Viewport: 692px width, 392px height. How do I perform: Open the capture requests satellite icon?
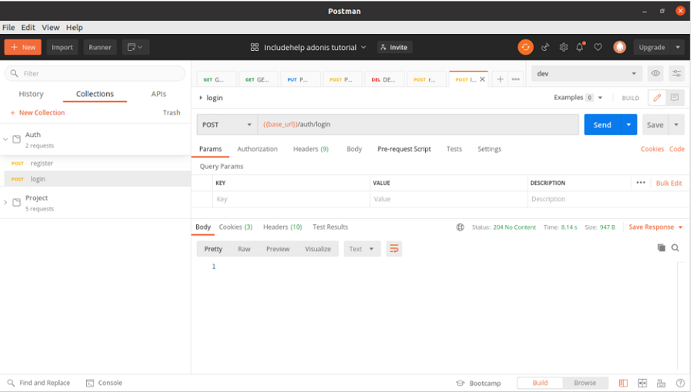click(x=545, y=47)
